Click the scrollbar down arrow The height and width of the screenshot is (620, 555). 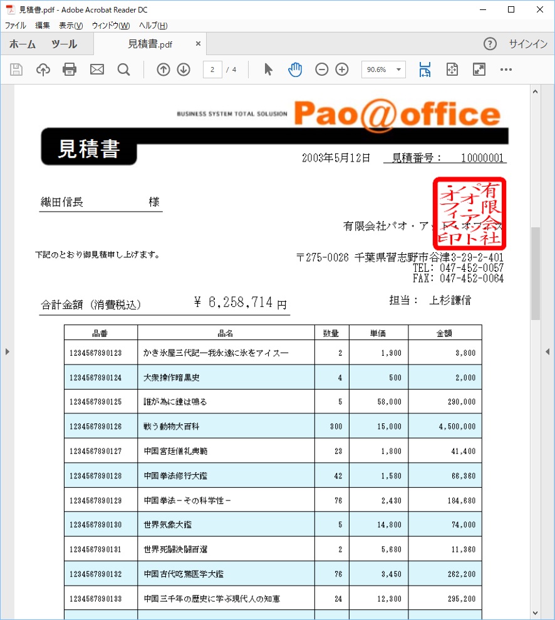[535, 613]
